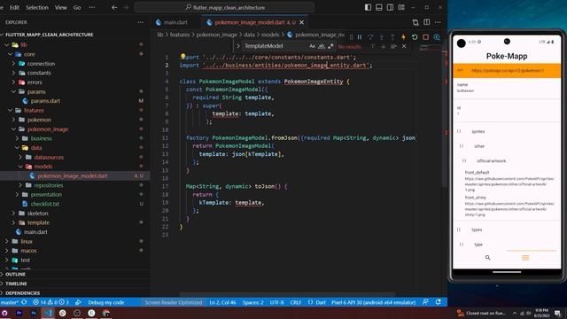
Task: Synchronize changes icon in status bar
Action: pyautogui.click(x=24, y=302)
